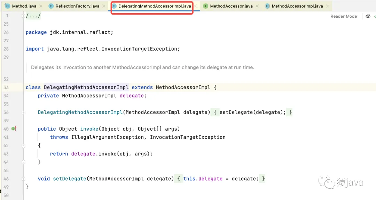
Task: Collapse the invoke method at line 42
Action: (23, 145)
